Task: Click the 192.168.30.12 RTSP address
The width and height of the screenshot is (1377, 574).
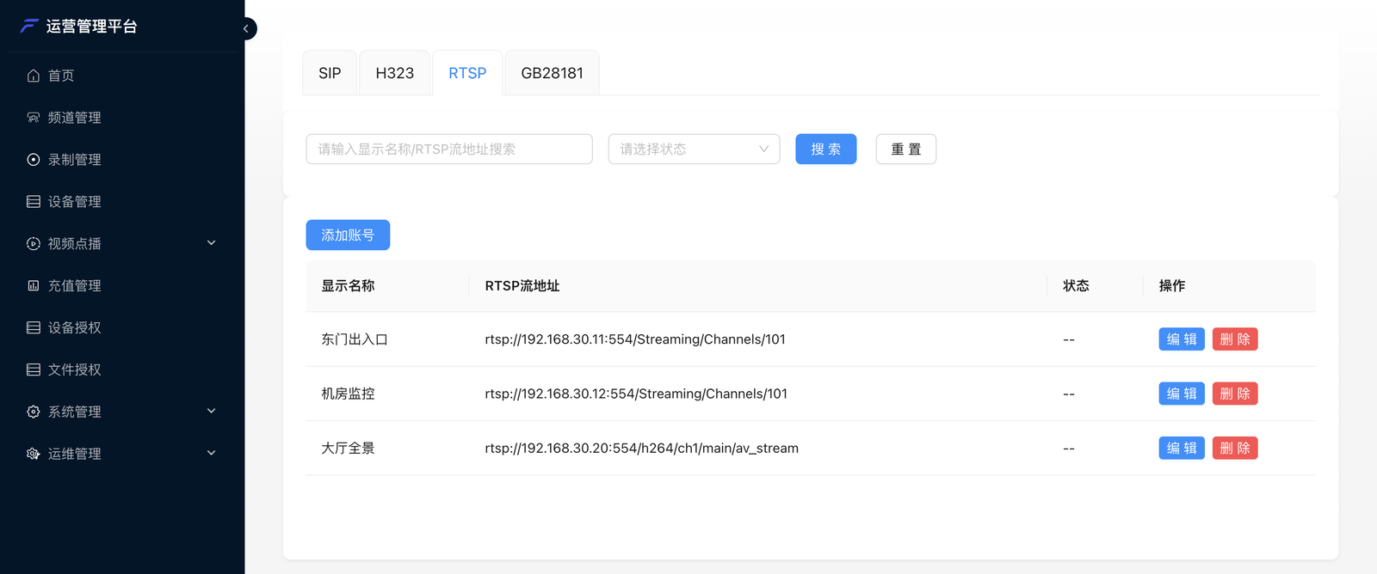Action: point(636,394)
